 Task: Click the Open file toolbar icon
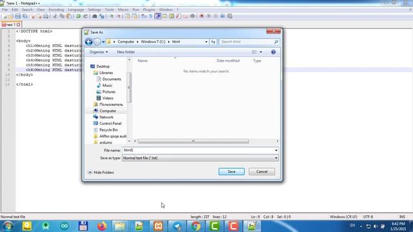point(11,16)
